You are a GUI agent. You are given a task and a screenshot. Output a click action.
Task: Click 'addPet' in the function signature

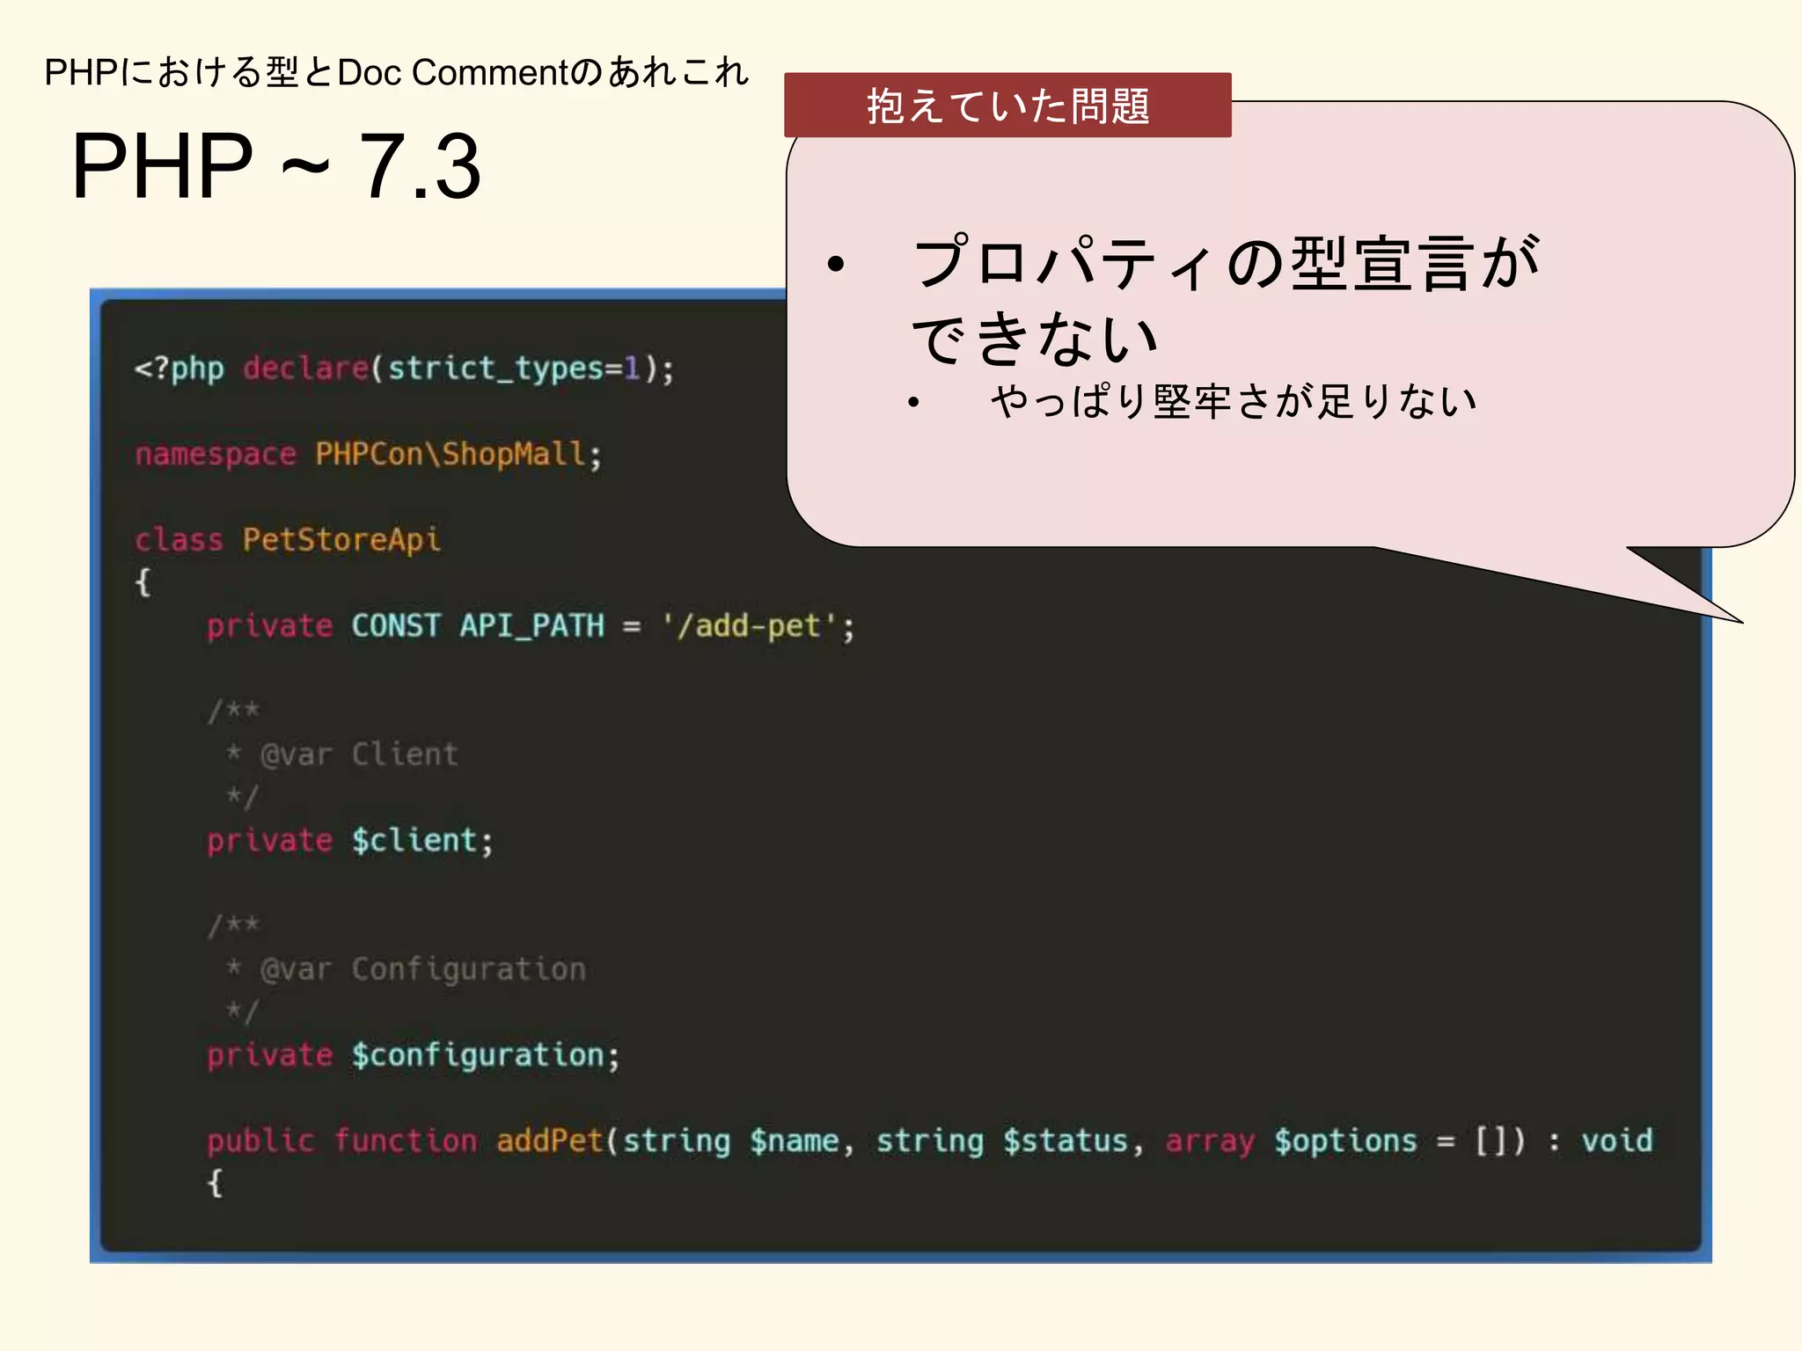pyautogui.click(x=550, y=1141)
